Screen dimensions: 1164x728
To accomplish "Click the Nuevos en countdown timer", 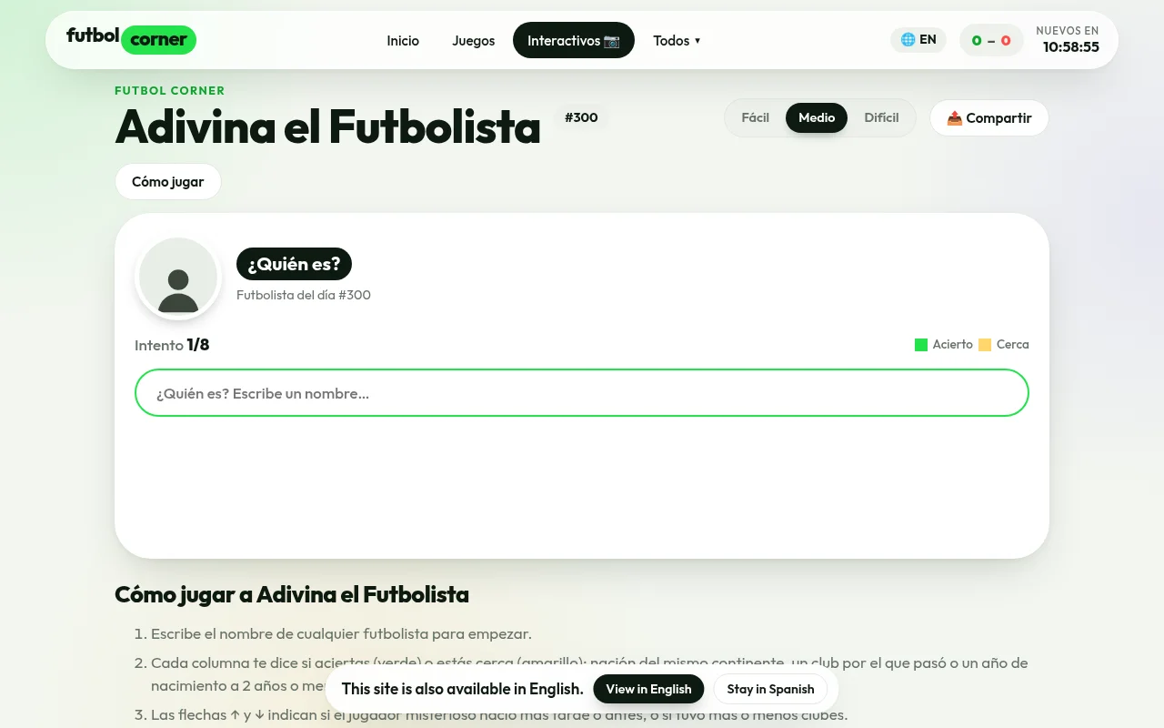I will pos(1068,40).
